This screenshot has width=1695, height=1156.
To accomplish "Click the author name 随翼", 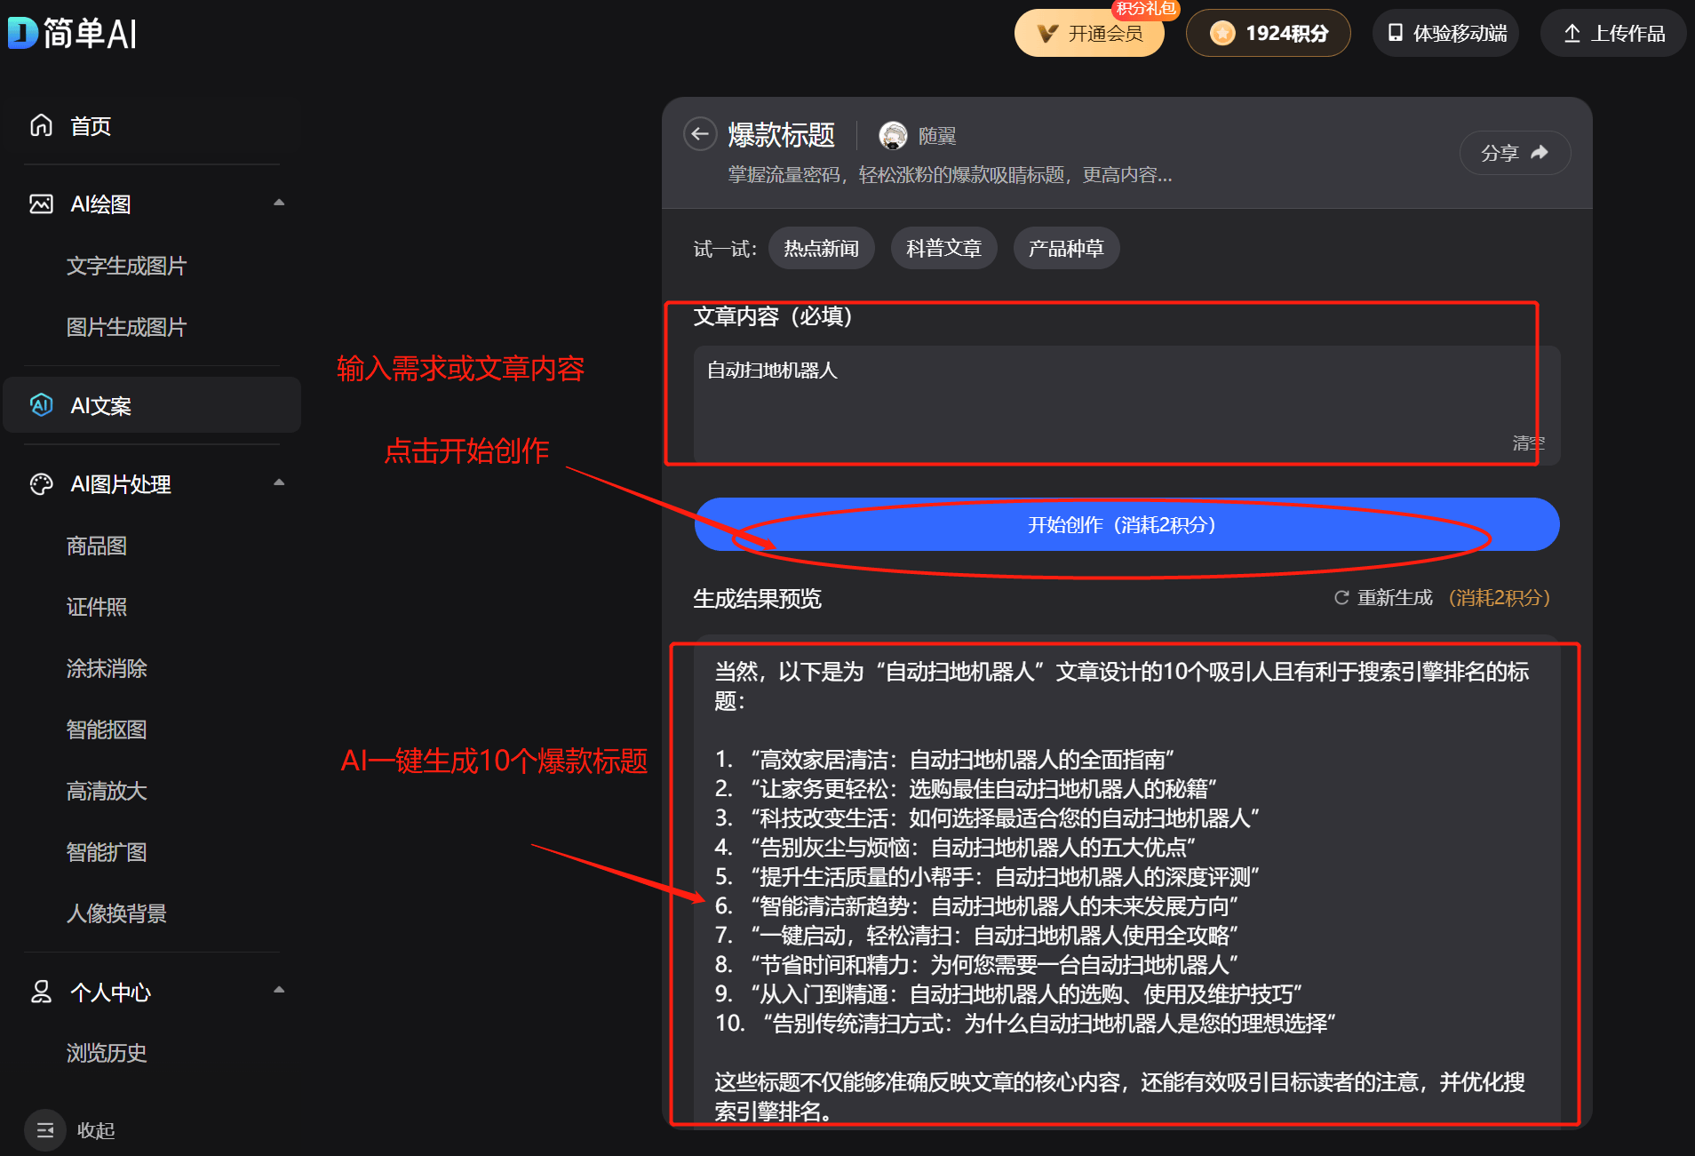I will pos(937,136).
